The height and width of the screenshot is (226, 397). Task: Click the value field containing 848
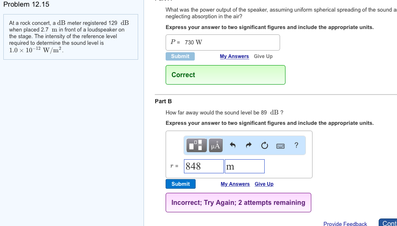click(x=204, y=166)
